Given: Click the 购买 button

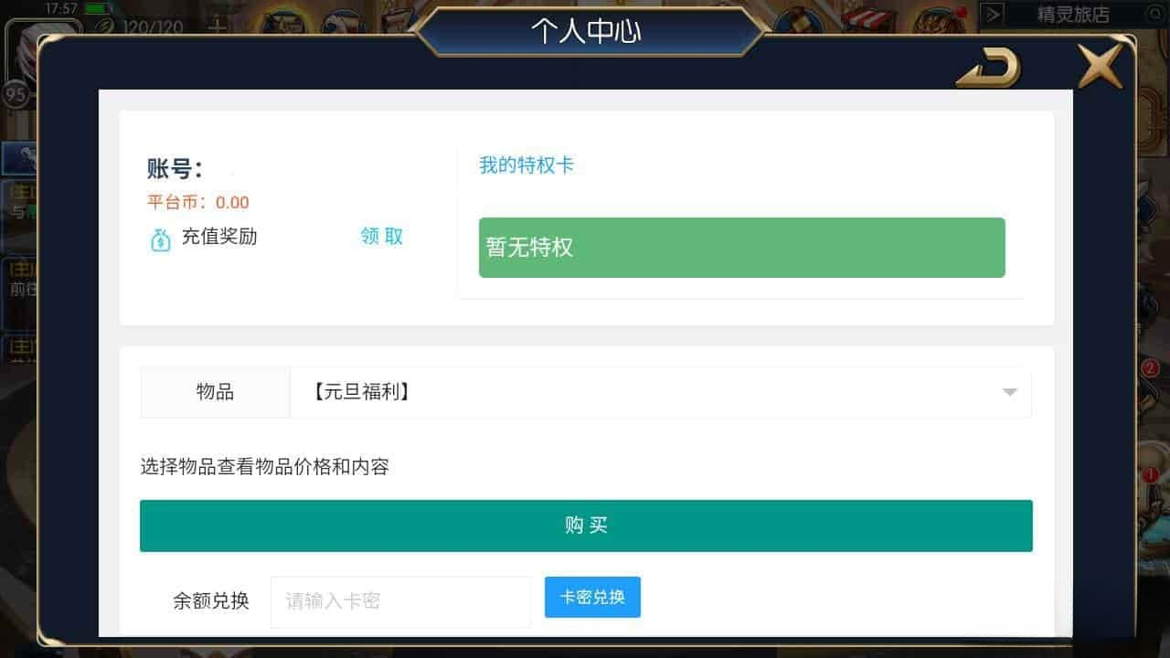Looking at the screenshot, I should pyautogui.click(x=586, y=525).
